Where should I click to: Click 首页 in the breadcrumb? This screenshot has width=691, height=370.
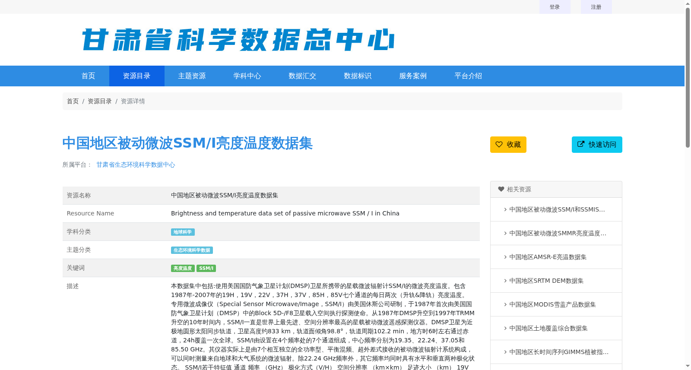coord(73,101)
